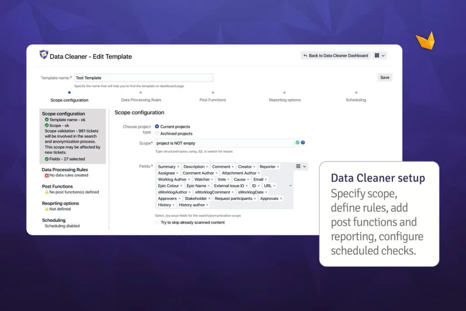
Task: Open Reoprting options in sidebar
Action: (x=61, y=204)
